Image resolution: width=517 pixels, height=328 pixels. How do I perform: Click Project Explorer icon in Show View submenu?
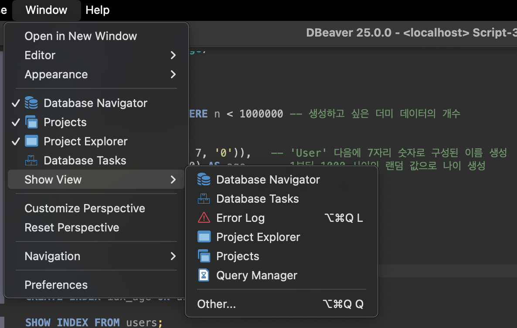204,237
